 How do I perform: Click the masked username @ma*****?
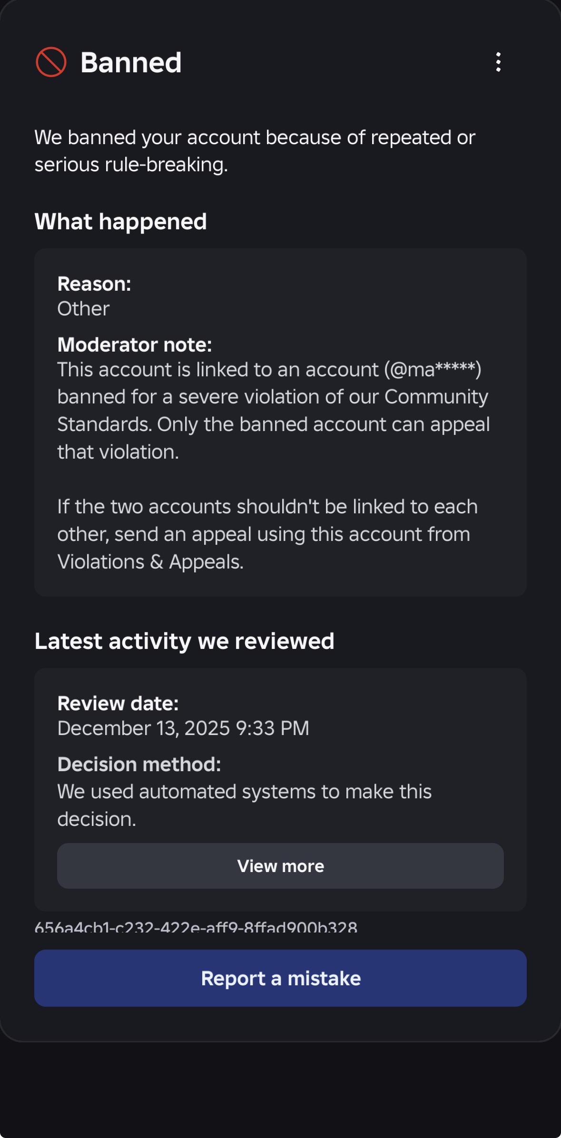click(433, 370)
